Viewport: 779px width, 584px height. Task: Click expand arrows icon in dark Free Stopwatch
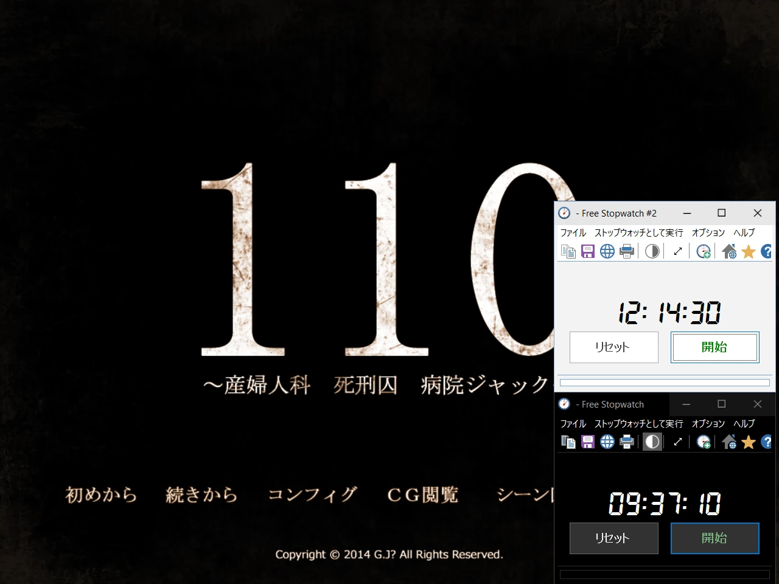click(678, 442)
